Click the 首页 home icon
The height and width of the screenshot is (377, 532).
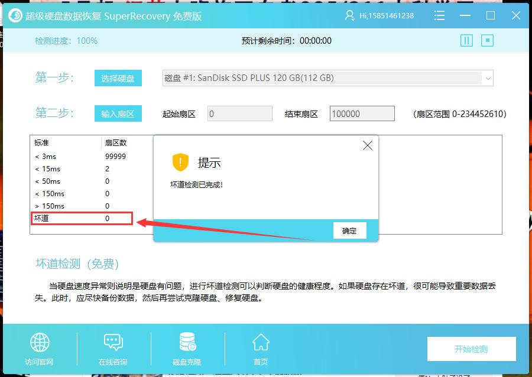[x=260, y=342]
